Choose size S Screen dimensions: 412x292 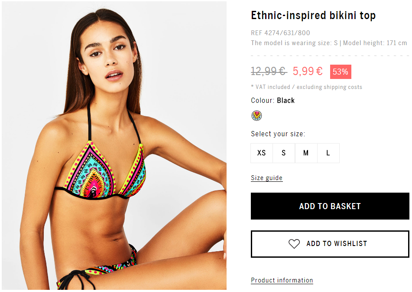284,153
